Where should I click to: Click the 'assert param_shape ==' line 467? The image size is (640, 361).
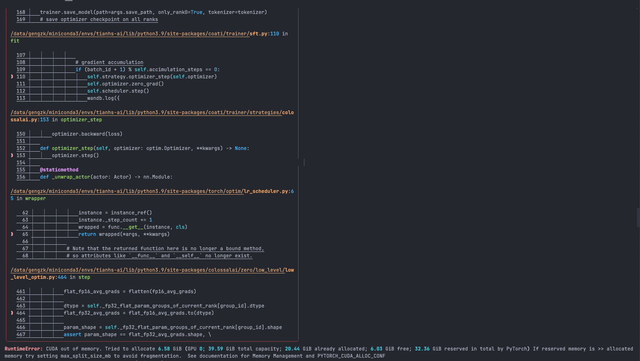point(137,334)
